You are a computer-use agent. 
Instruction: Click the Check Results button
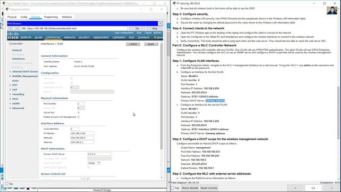pyautogui.click(x=190, y=188)
